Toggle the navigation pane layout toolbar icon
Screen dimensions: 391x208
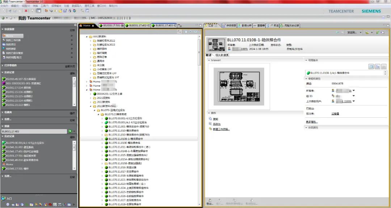click(x=39, y=11)
